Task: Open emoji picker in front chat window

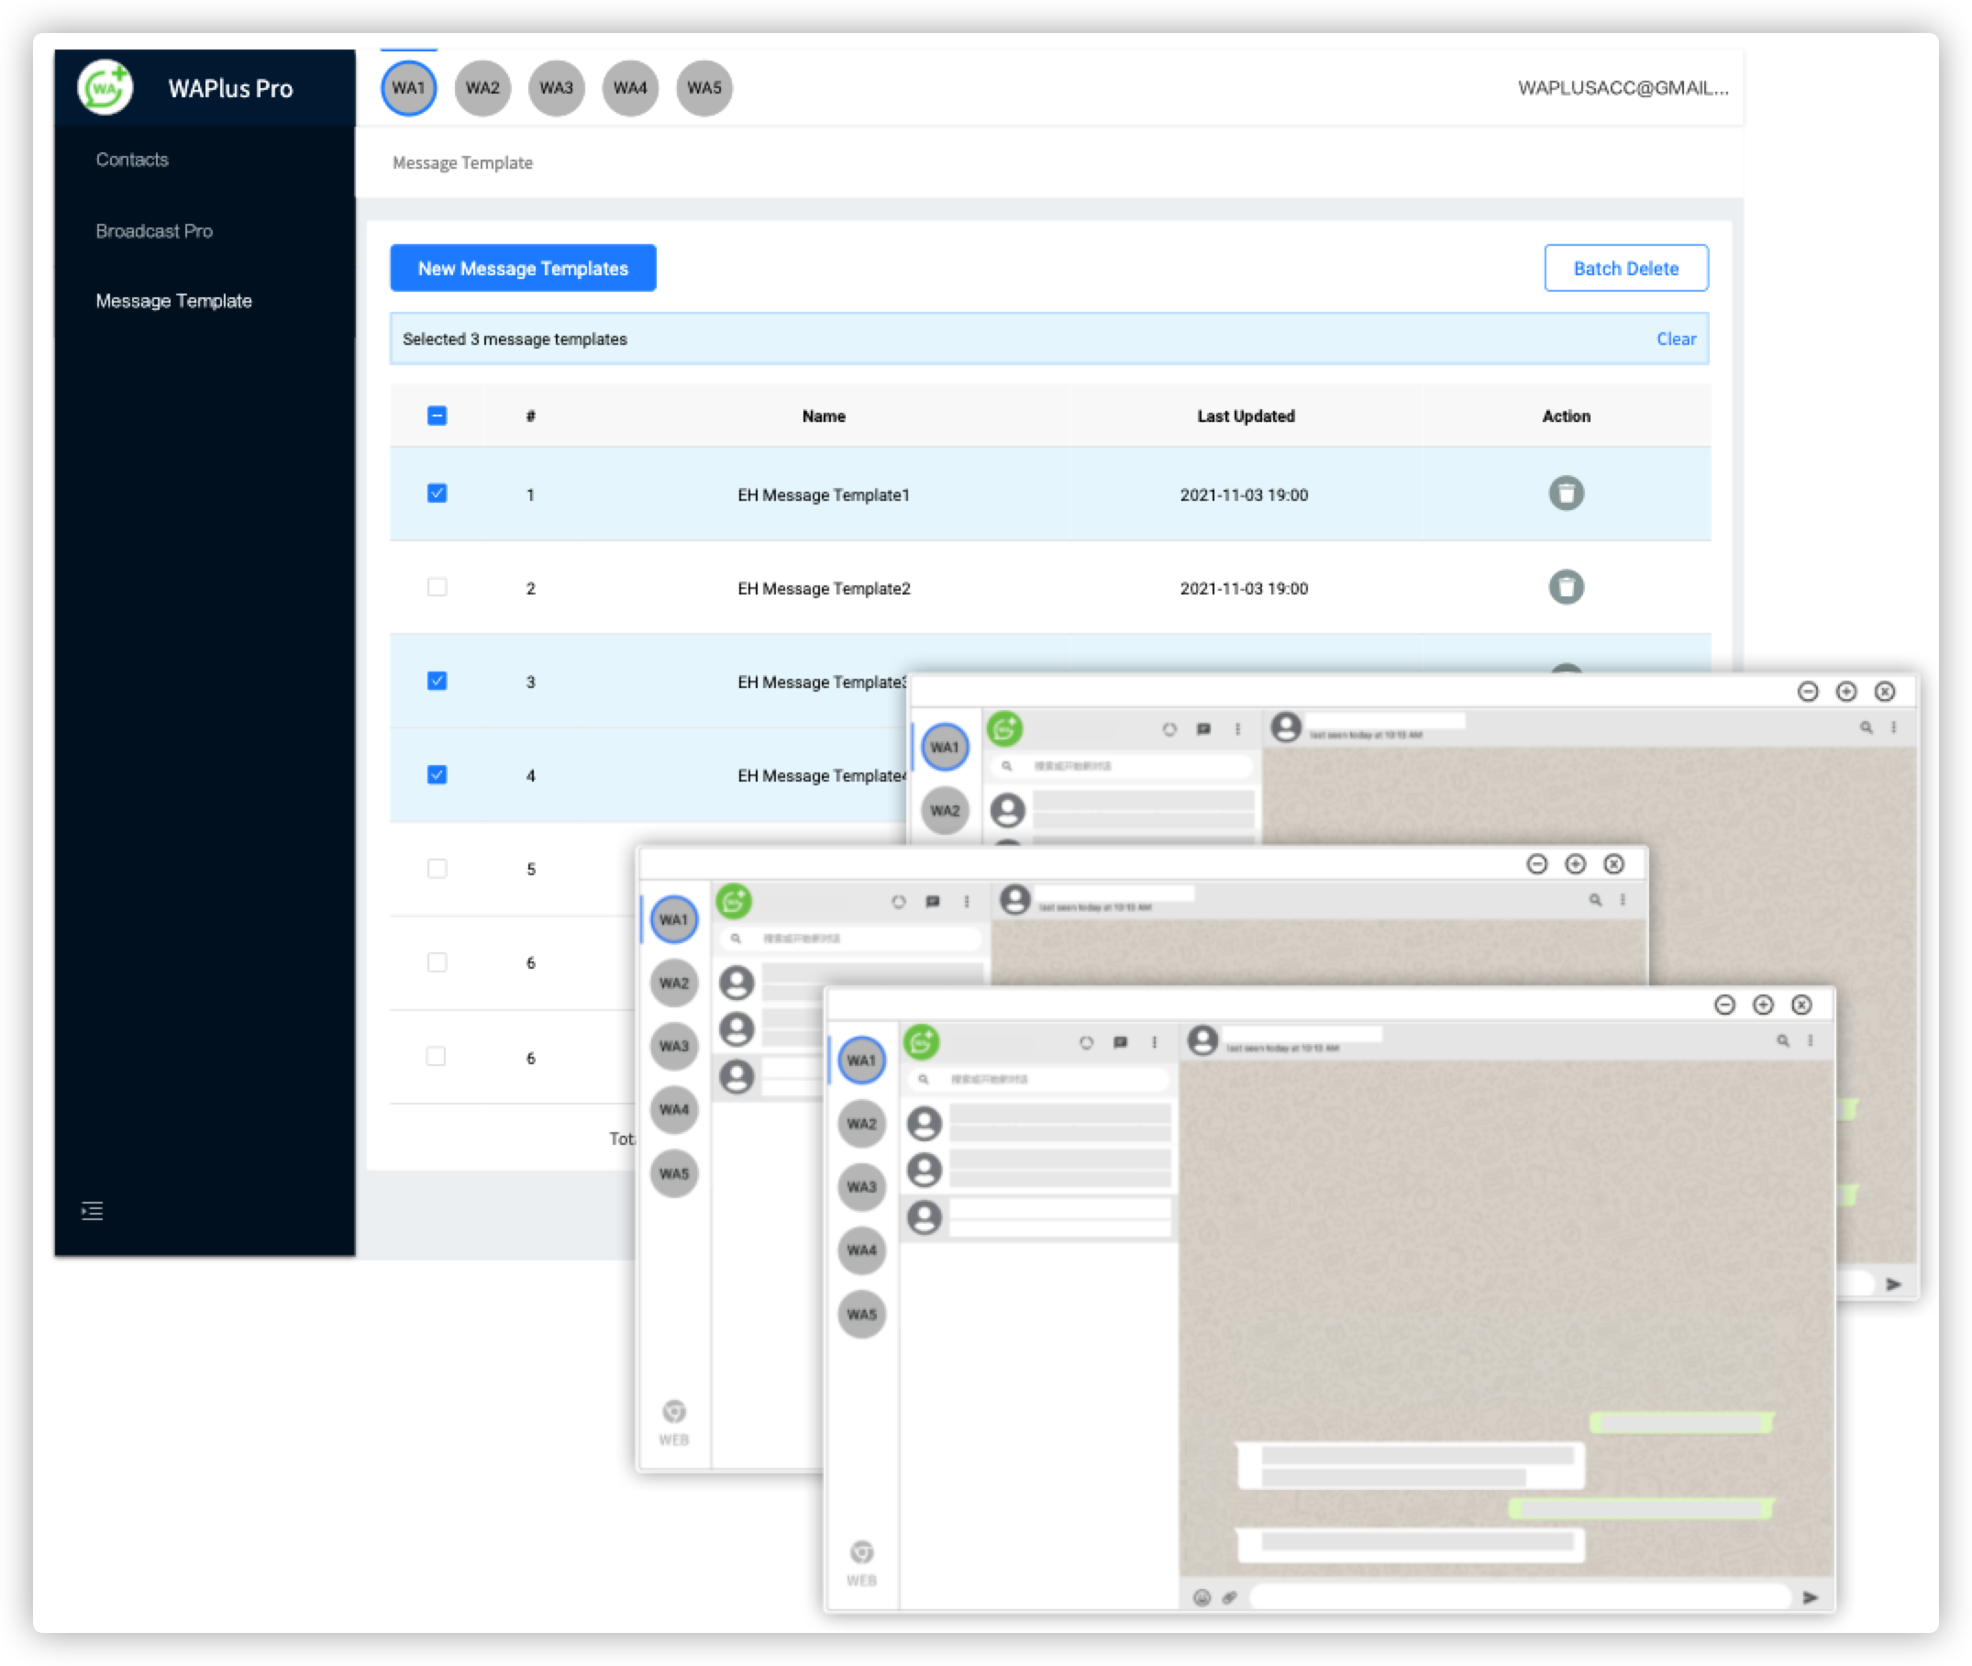Action: click(1201, 1597)
